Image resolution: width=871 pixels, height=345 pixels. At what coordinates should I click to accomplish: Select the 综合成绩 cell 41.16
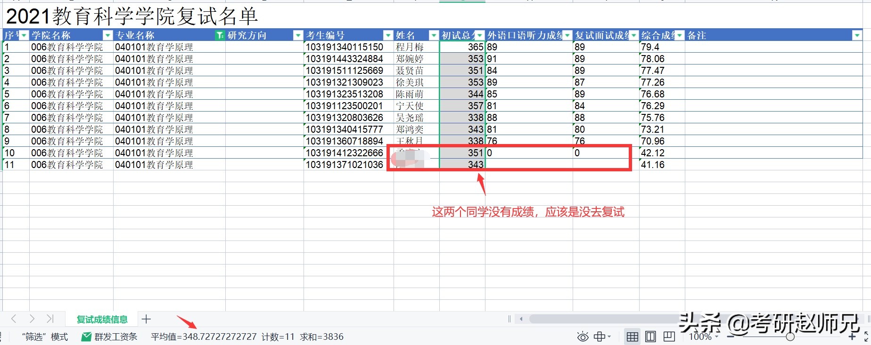tap(662, 165)
